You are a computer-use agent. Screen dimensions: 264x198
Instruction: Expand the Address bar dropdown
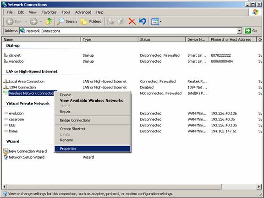pyautogui.click(x=239, y=31)
